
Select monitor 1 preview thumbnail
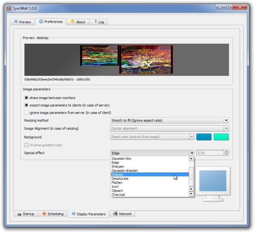coord(100,55)
